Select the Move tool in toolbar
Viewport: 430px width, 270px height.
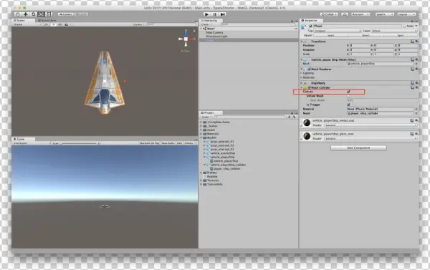tap(26, 14)
